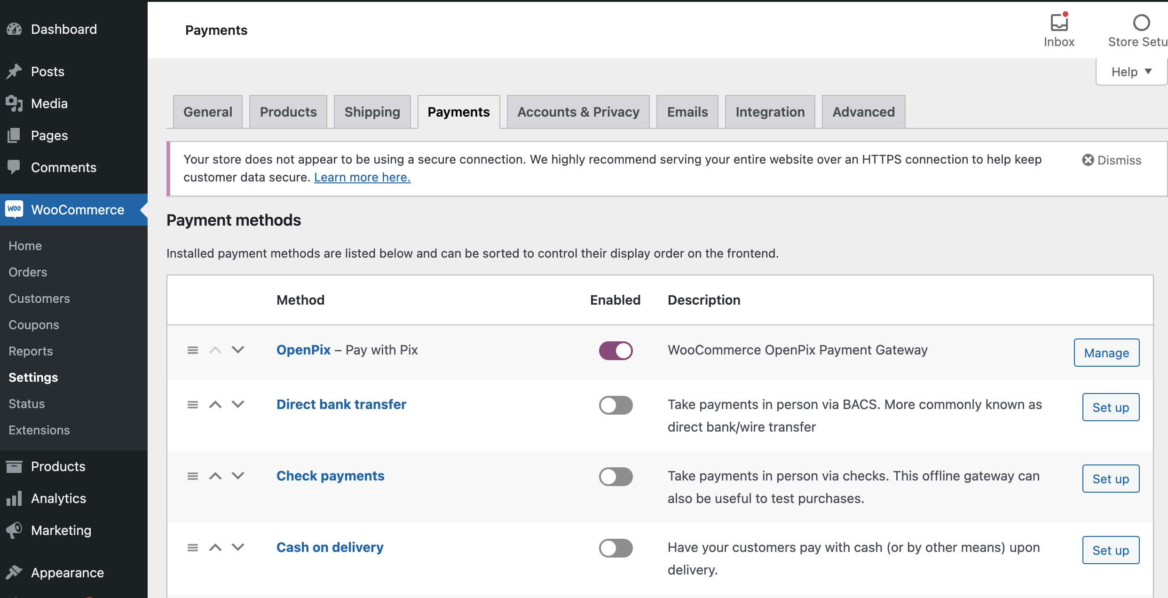Disable the OpenPix payment toggle

tap(616, 350)
